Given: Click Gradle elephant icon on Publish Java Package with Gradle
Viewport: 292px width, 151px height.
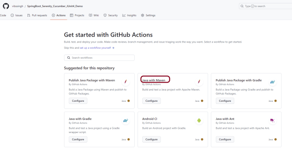Looking at the screenshot, I should click(x=273, y=82).
